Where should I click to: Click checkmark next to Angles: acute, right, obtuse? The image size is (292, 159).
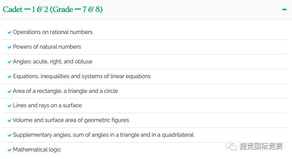(10, 62)
